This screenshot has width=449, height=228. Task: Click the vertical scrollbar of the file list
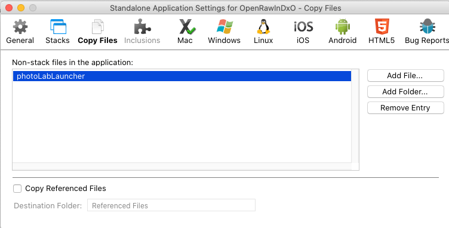pos(355,116)
